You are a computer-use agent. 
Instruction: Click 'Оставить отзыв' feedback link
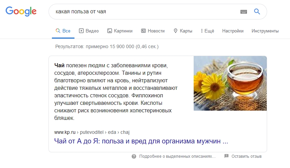tap(246, 156)
